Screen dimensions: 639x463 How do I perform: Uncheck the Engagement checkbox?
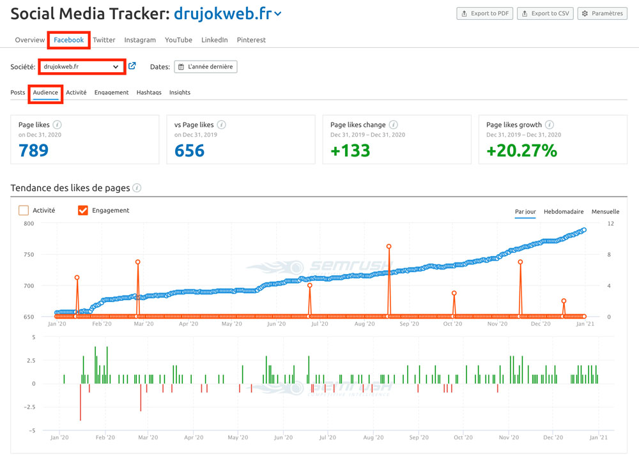coord(82,210)
